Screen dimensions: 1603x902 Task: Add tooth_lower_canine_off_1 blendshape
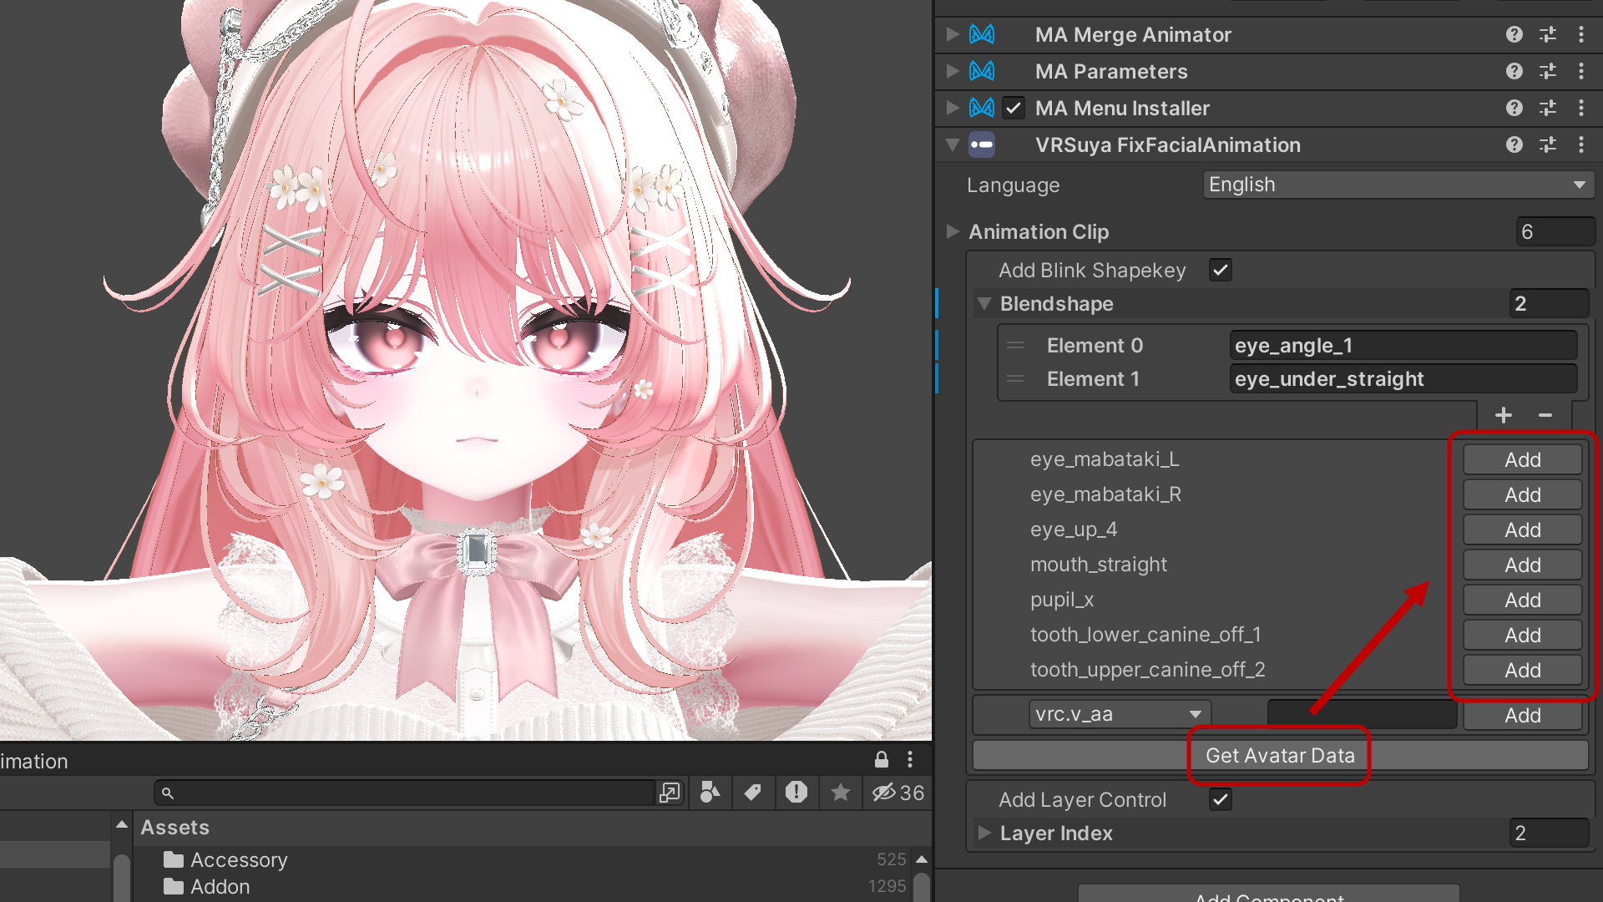(1523, 635)
